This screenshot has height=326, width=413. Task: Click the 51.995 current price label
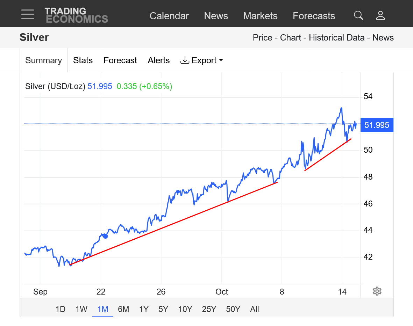(377, 125)
